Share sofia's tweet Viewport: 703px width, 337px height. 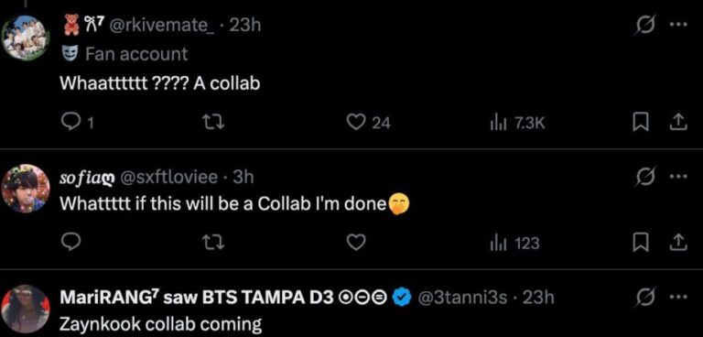click(678, 243)
